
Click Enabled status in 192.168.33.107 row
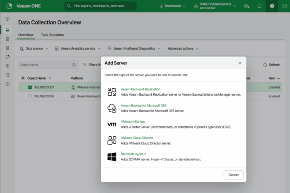[x=274, y=87]
